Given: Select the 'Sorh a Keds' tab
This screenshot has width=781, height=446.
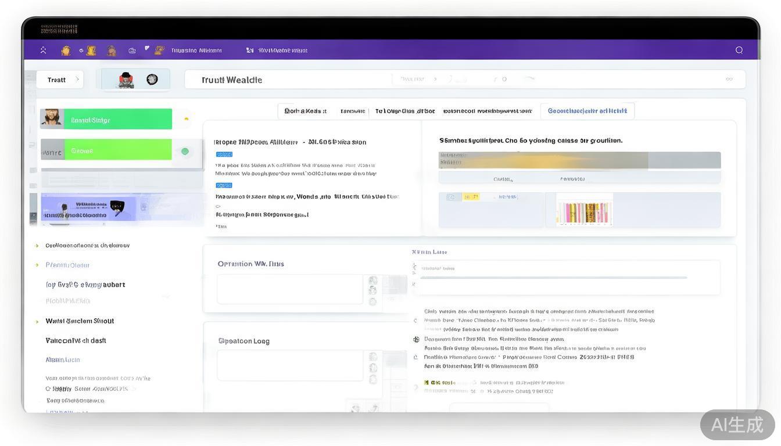Looking at the screenshot, I should pyautogui.click(x=305, y=111).
